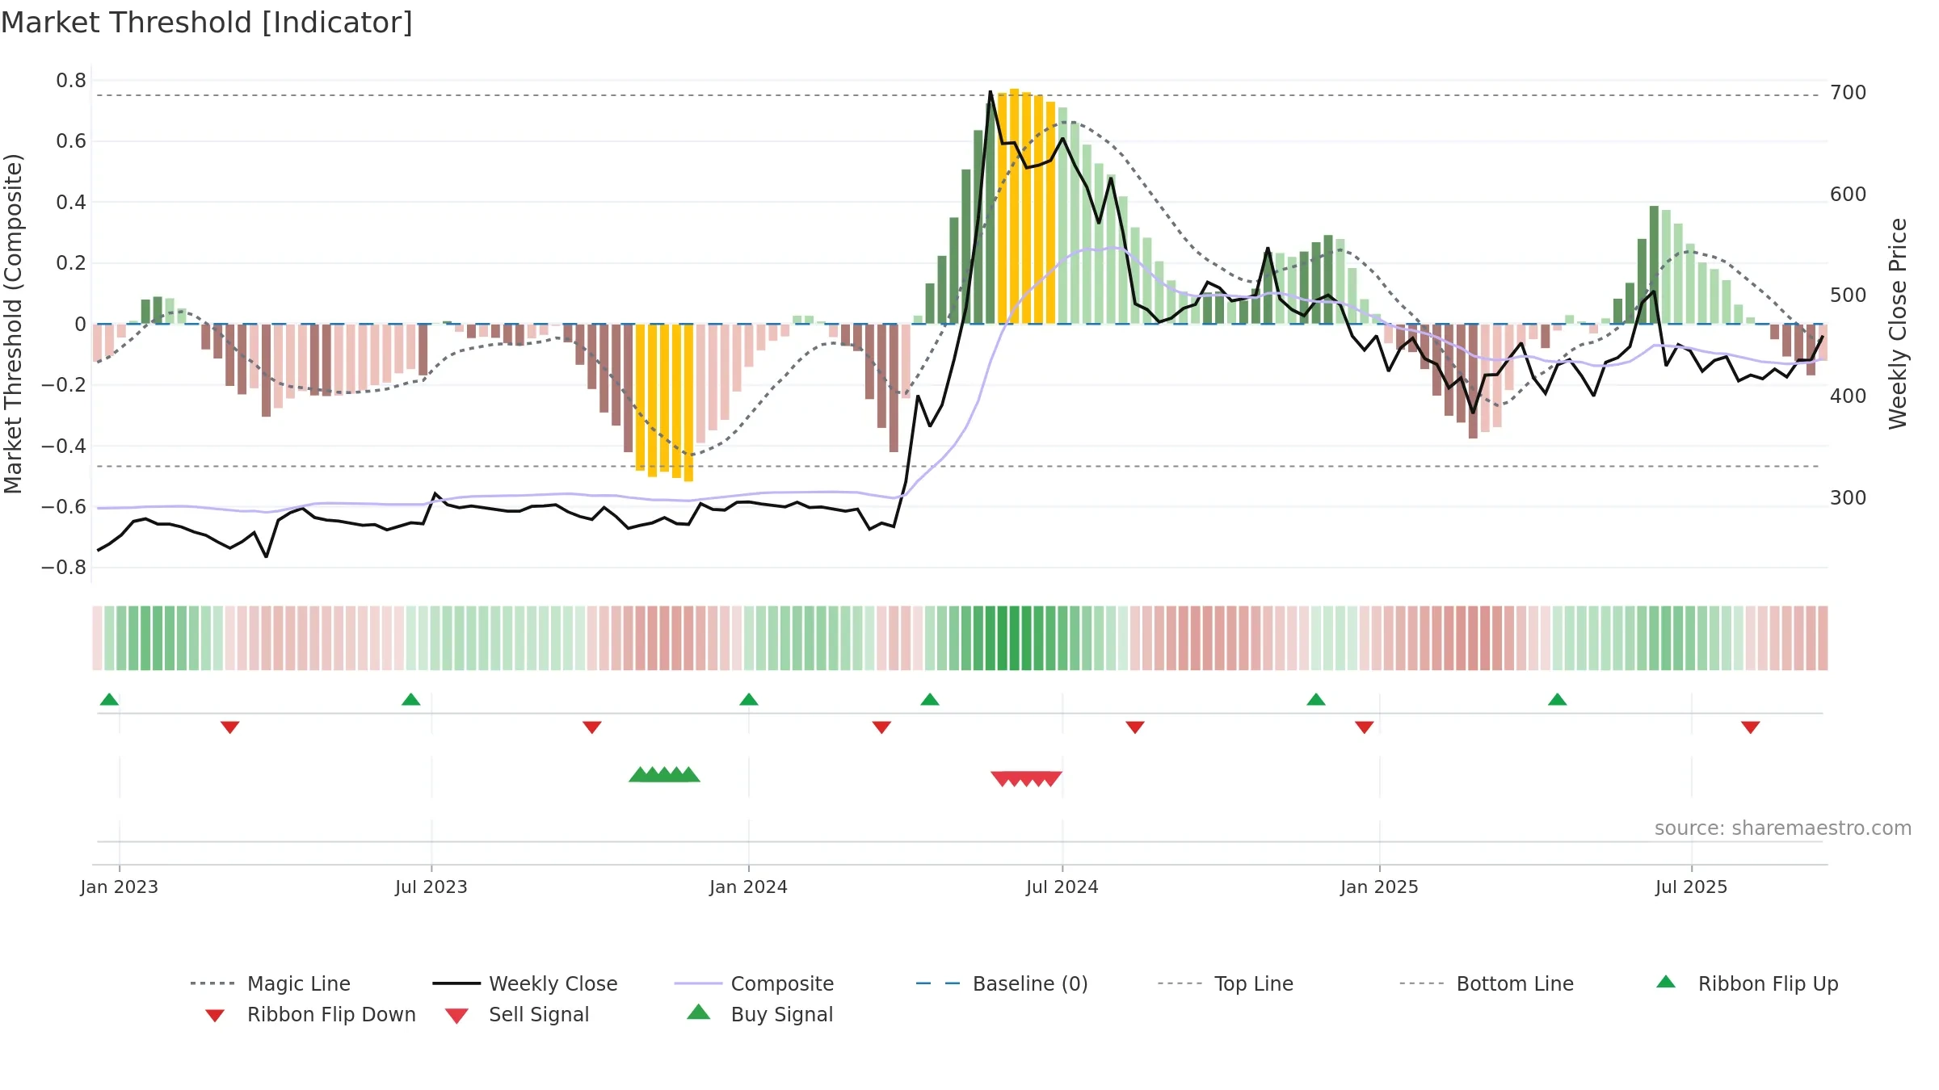Click the Market Threshold (Composite) axis title

pos(13,323)
